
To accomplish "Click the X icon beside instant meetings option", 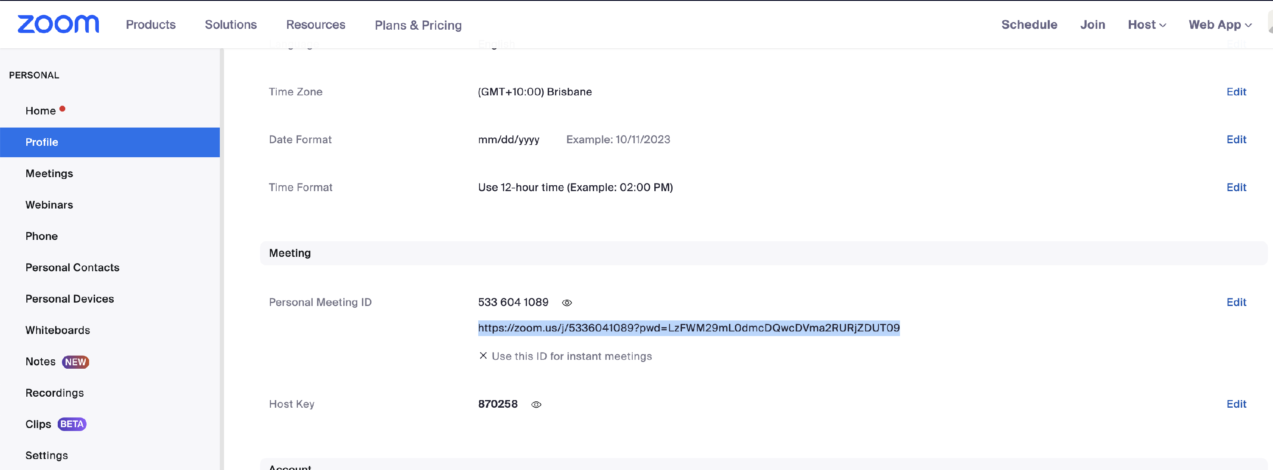I will [483, 356].
